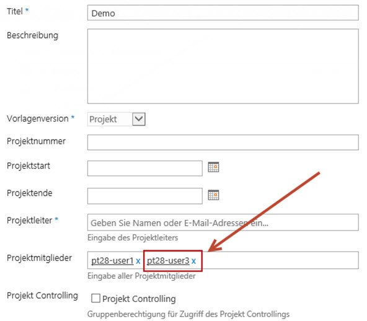Viewport: 367px width, 321px height.
Task: Remove pt28-user1 via its x icon
Action: click(138, 261)
